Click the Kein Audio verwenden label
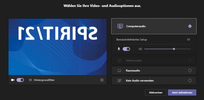This screenshot has width=204, height=100. tap(140, 81)
